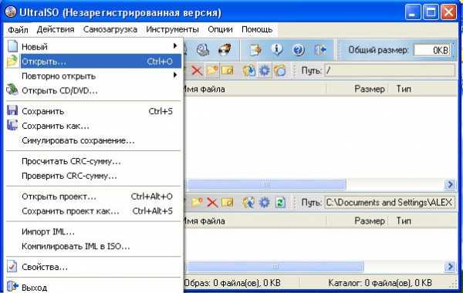Click the path field C:\Documents and Settings\ALEX
This screenshot has height=293, width=463.
pyautogui.click(x=390, y=203)
